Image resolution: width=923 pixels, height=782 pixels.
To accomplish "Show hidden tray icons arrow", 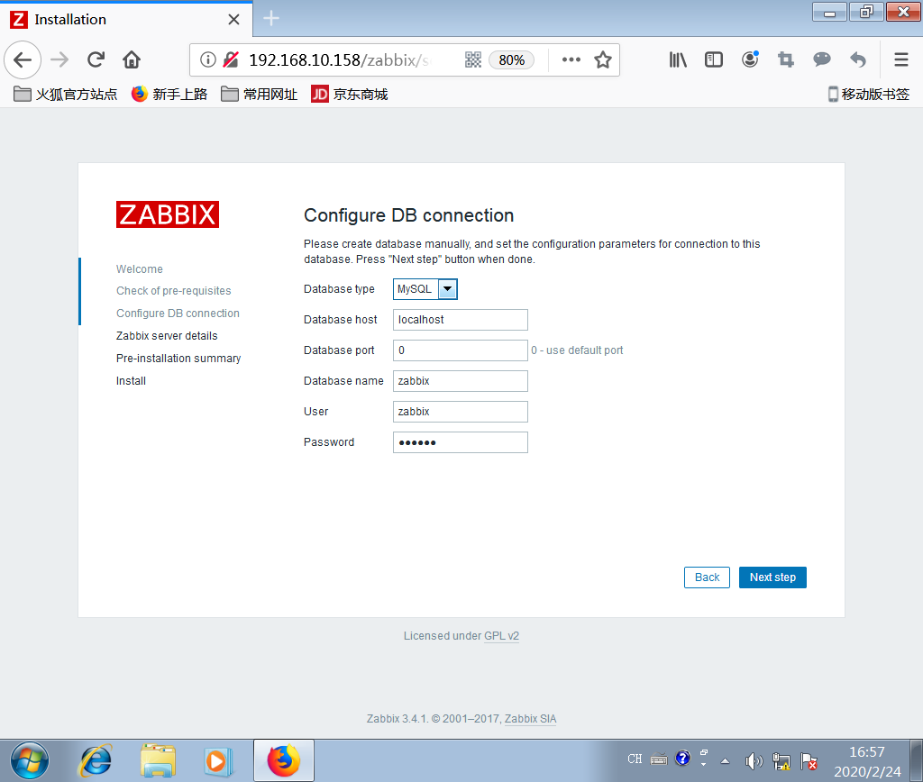I will (x=726, y=760).
